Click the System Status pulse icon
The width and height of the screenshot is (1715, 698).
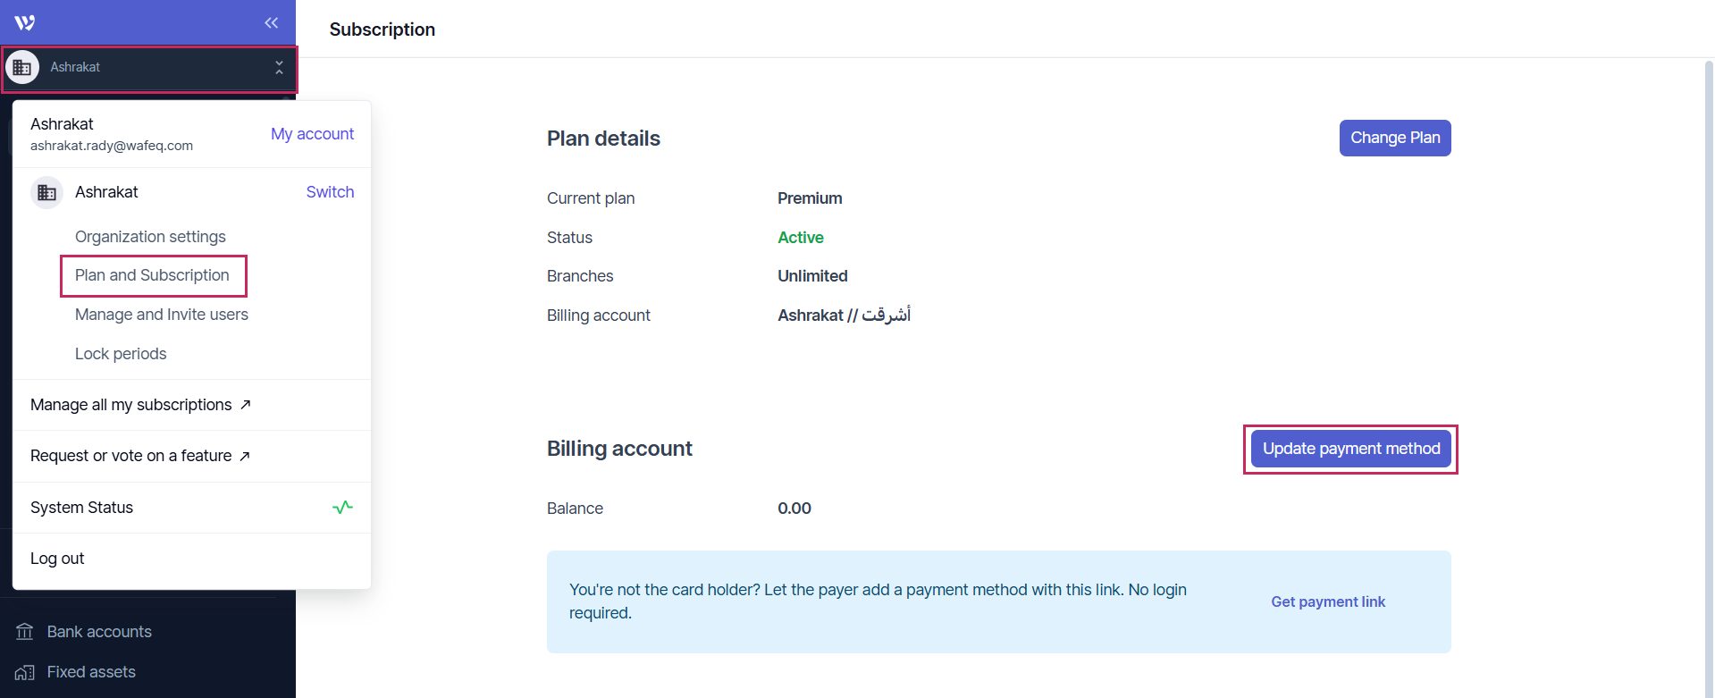tap(342, 508)
